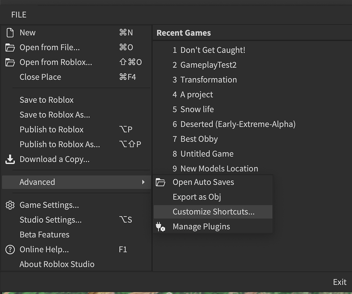Image resolution: width=352 pixels, height=294 pixels.
Task: Select Publish to Roblox As
Action: 60,144
